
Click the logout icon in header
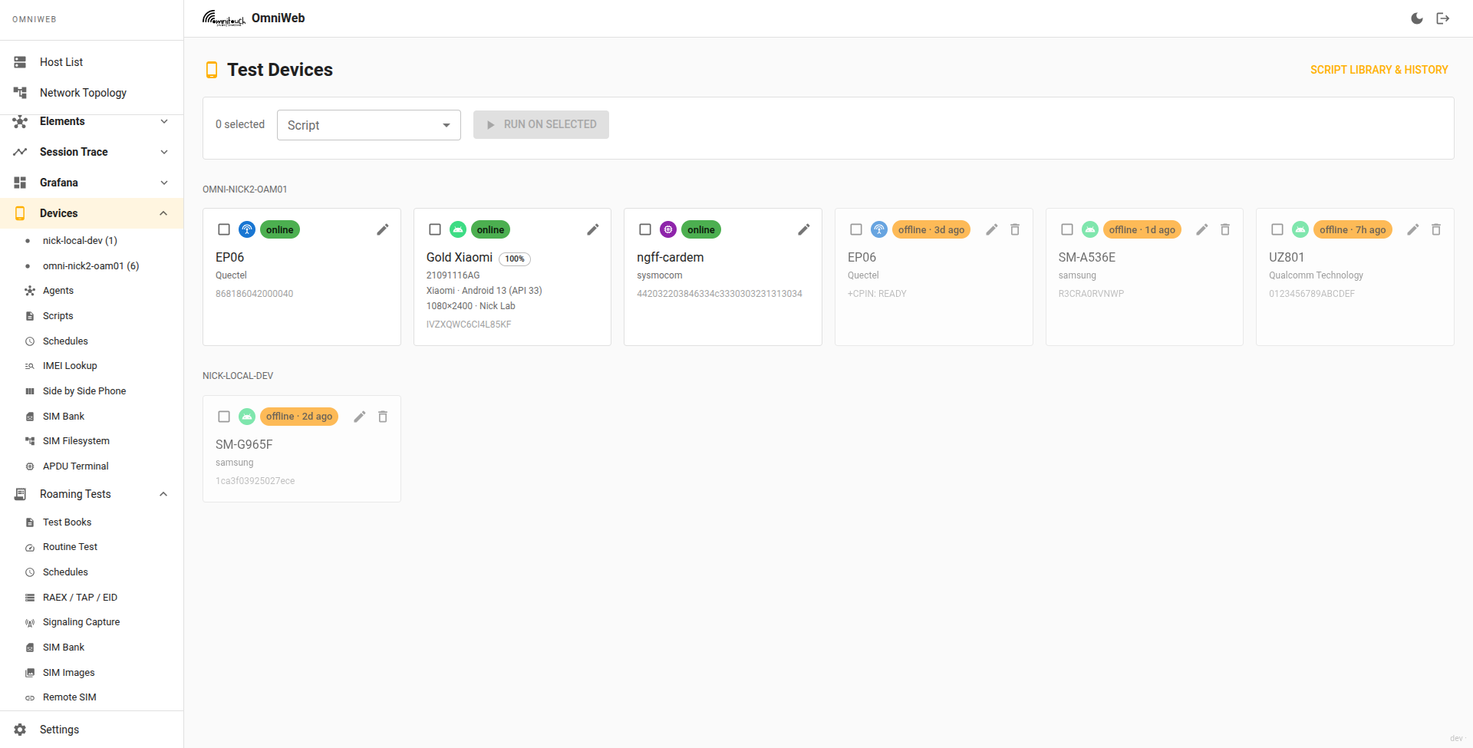1443,18
